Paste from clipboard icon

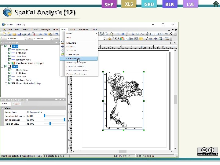(x=50, y=34)
